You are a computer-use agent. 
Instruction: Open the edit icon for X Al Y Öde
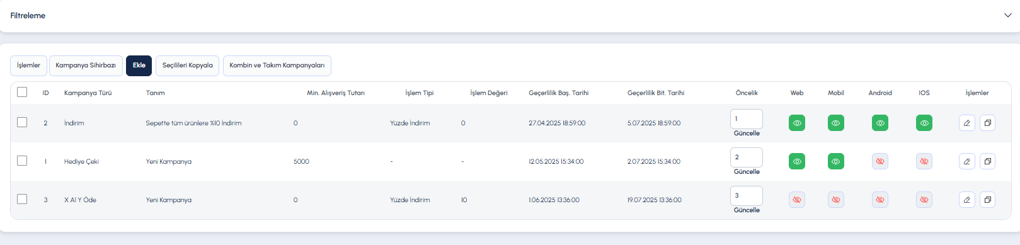pyautogui.click(x=966, y=200)
